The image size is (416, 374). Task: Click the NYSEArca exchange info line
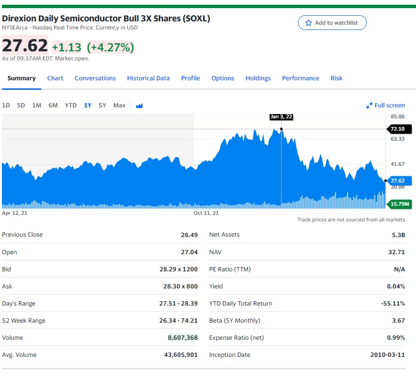70,28
